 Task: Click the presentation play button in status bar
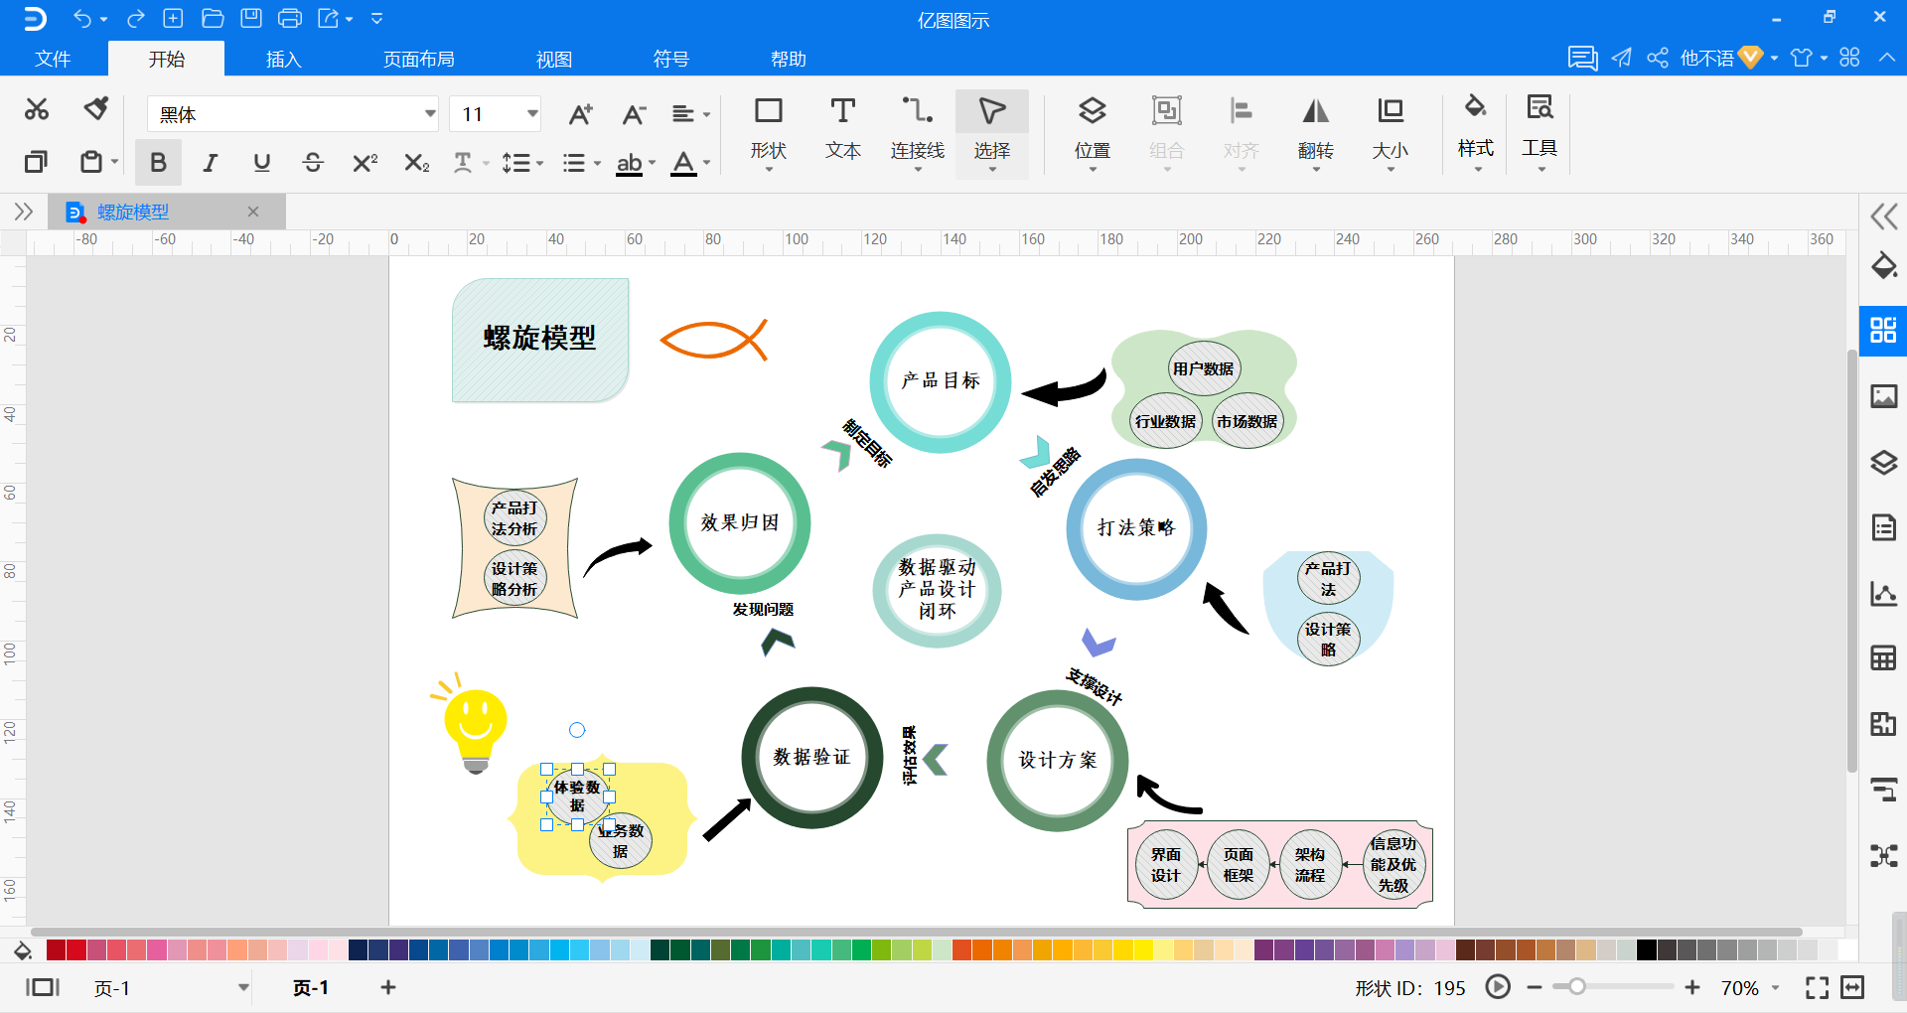click(x=1498, y=987)
